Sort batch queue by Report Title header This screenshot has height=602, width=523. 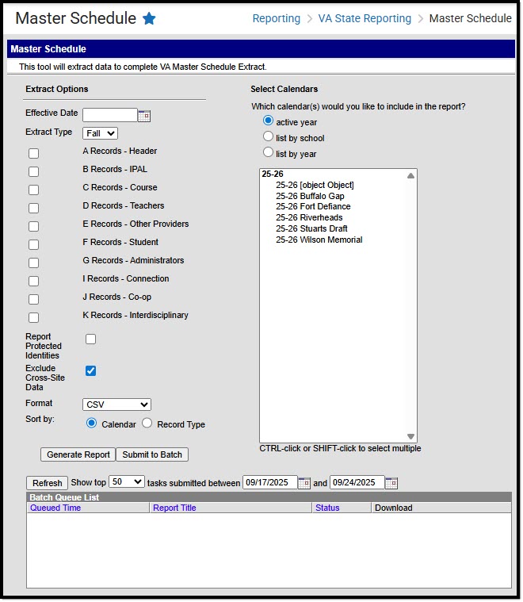[x=174, y=508]
